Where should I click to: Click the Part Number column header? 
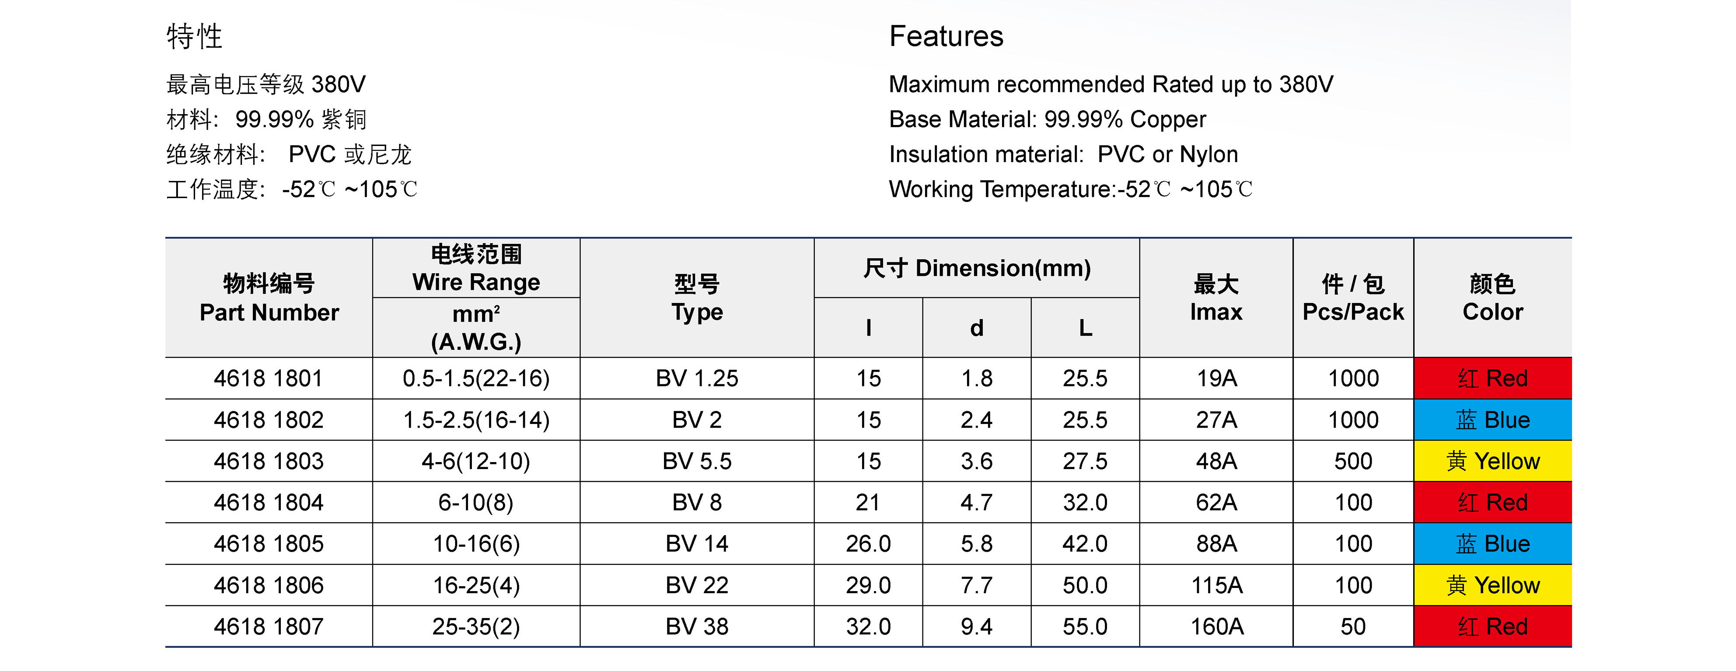click(269, 298)
